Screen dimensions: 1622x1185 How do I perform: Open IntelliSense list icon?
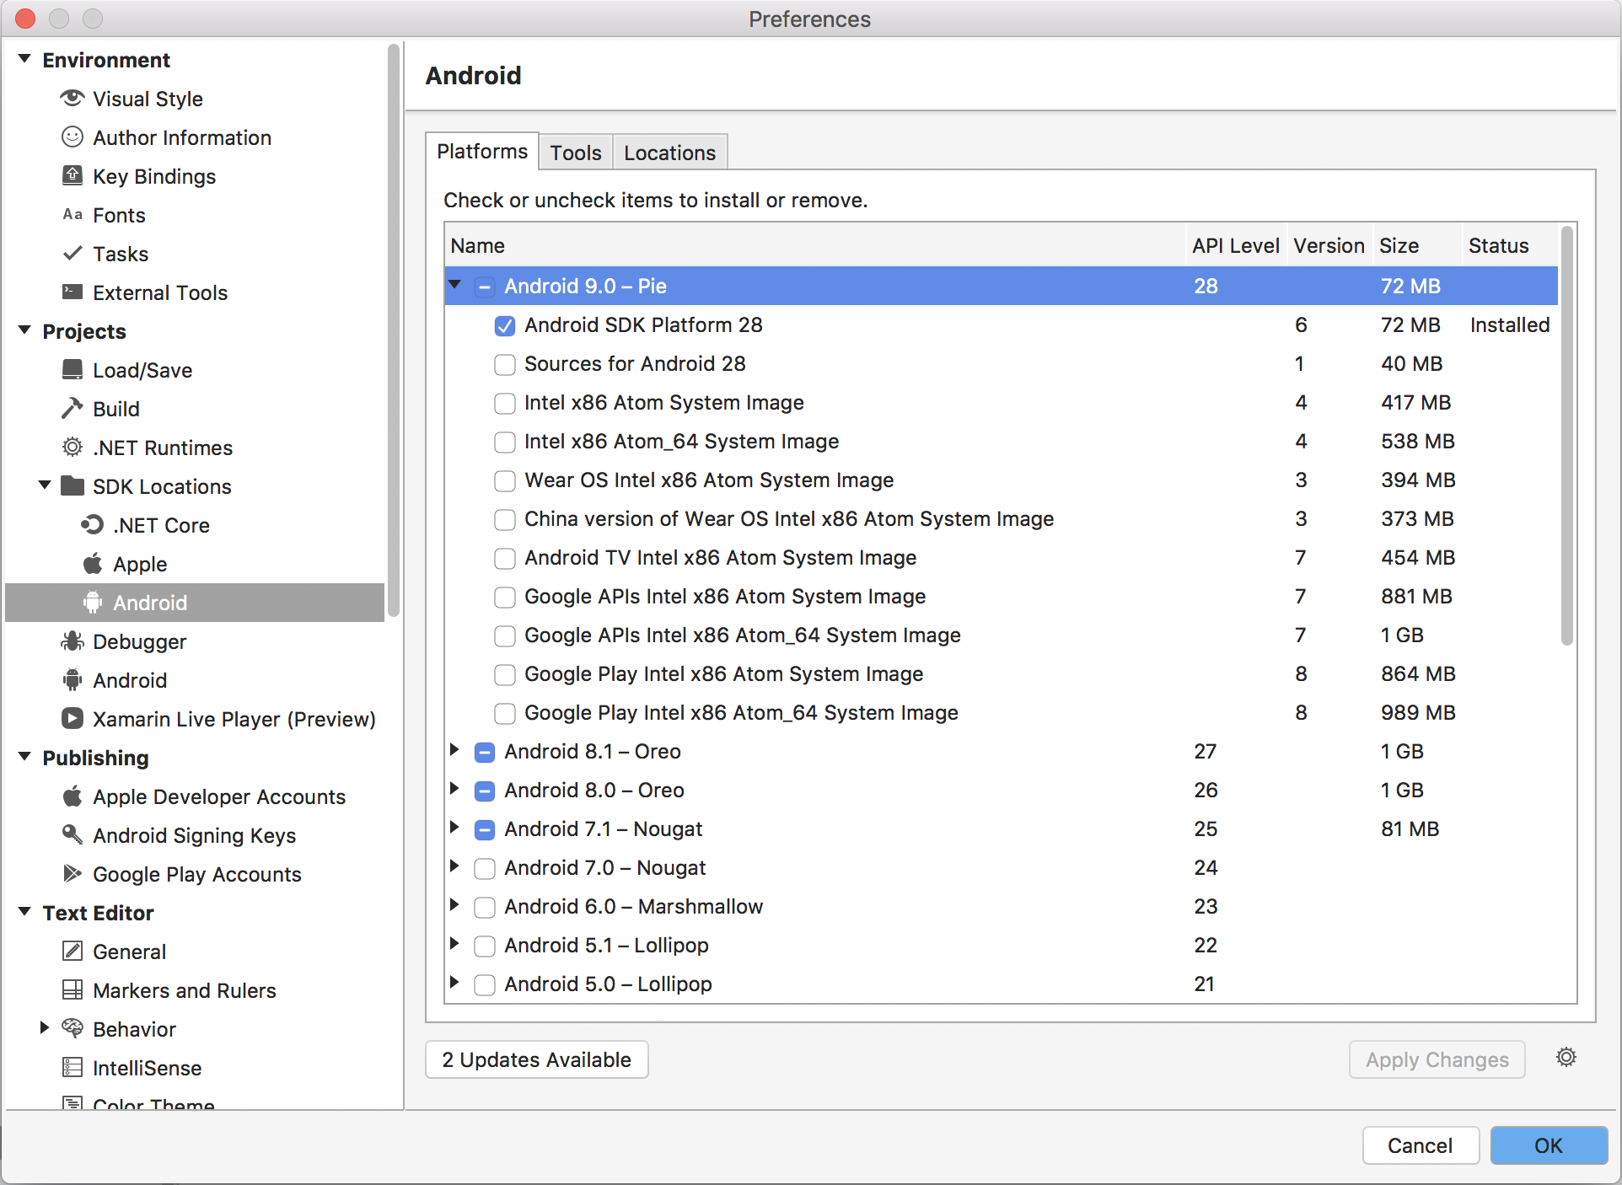tap(73, 1067)
